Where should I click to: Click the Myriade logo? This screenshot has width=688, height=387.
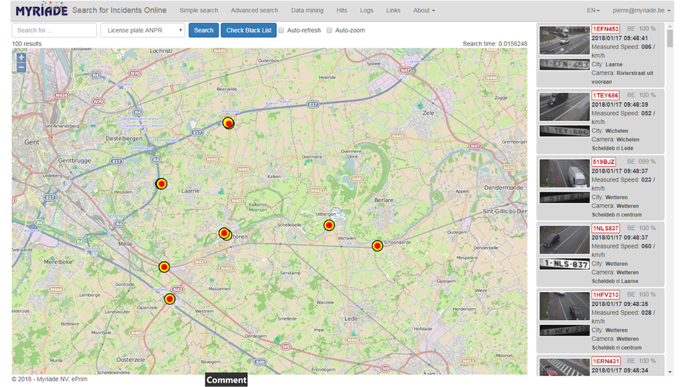click(41, 10)
